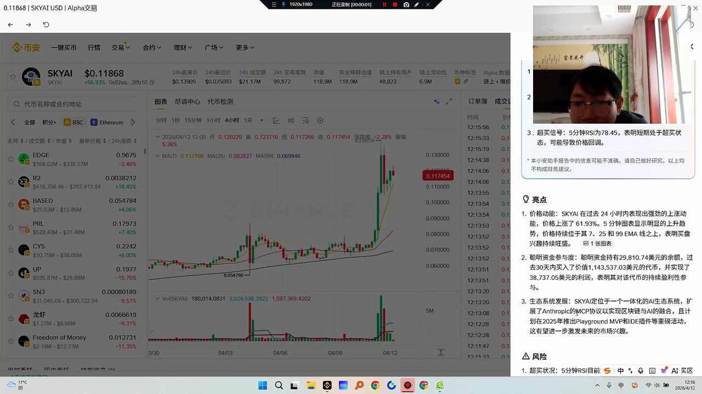Take a screenshot with camera icon

coord(406,4)
